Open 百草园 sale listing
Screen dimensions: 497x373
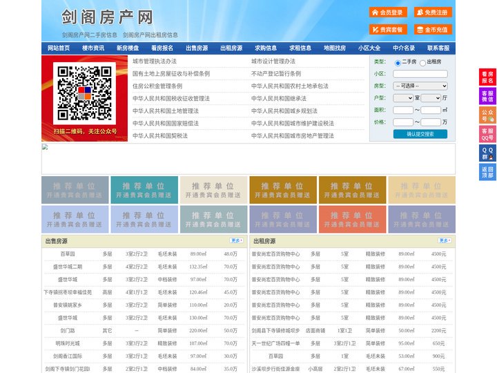68,254
